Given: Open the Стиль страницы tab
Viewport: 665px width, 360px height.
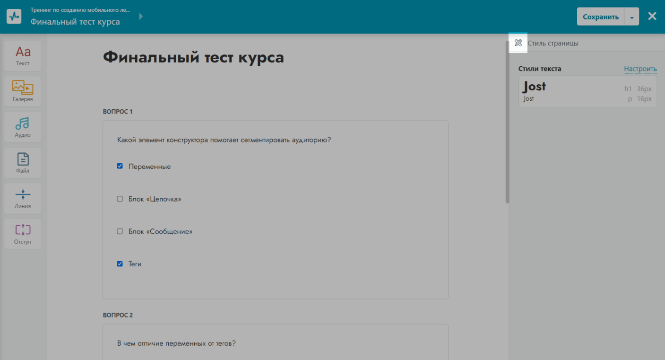Looking at the screenshot, I should click(x=553, y=43).
